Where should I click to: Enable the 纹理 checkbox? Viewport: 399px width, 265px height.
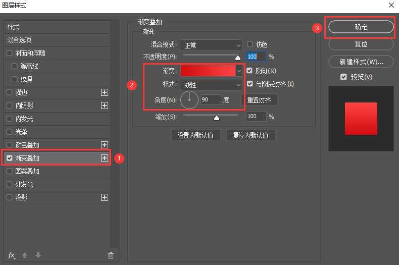[14, 80]
